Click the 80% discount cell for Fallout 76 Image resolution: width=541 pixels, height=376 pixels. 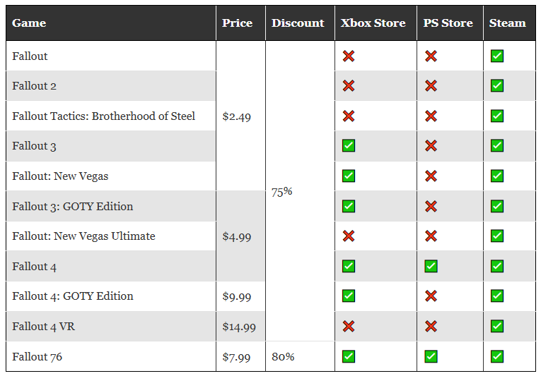tap(283, 356)
